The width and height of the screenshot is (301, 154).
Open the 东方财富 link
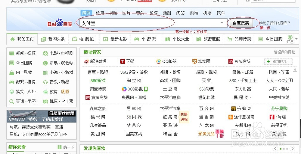(243, 89)
